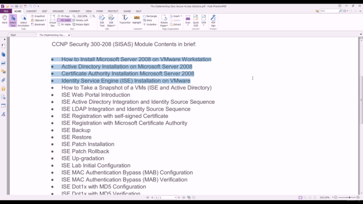Switch to the PROTECT ribbon tab
363x204 pixels.
click(x=113, y=11)
